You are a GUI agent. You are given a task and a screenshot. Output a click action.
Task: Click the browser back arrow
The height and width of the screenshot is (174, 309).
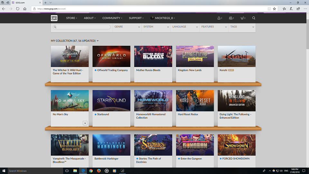coord(4,9)
